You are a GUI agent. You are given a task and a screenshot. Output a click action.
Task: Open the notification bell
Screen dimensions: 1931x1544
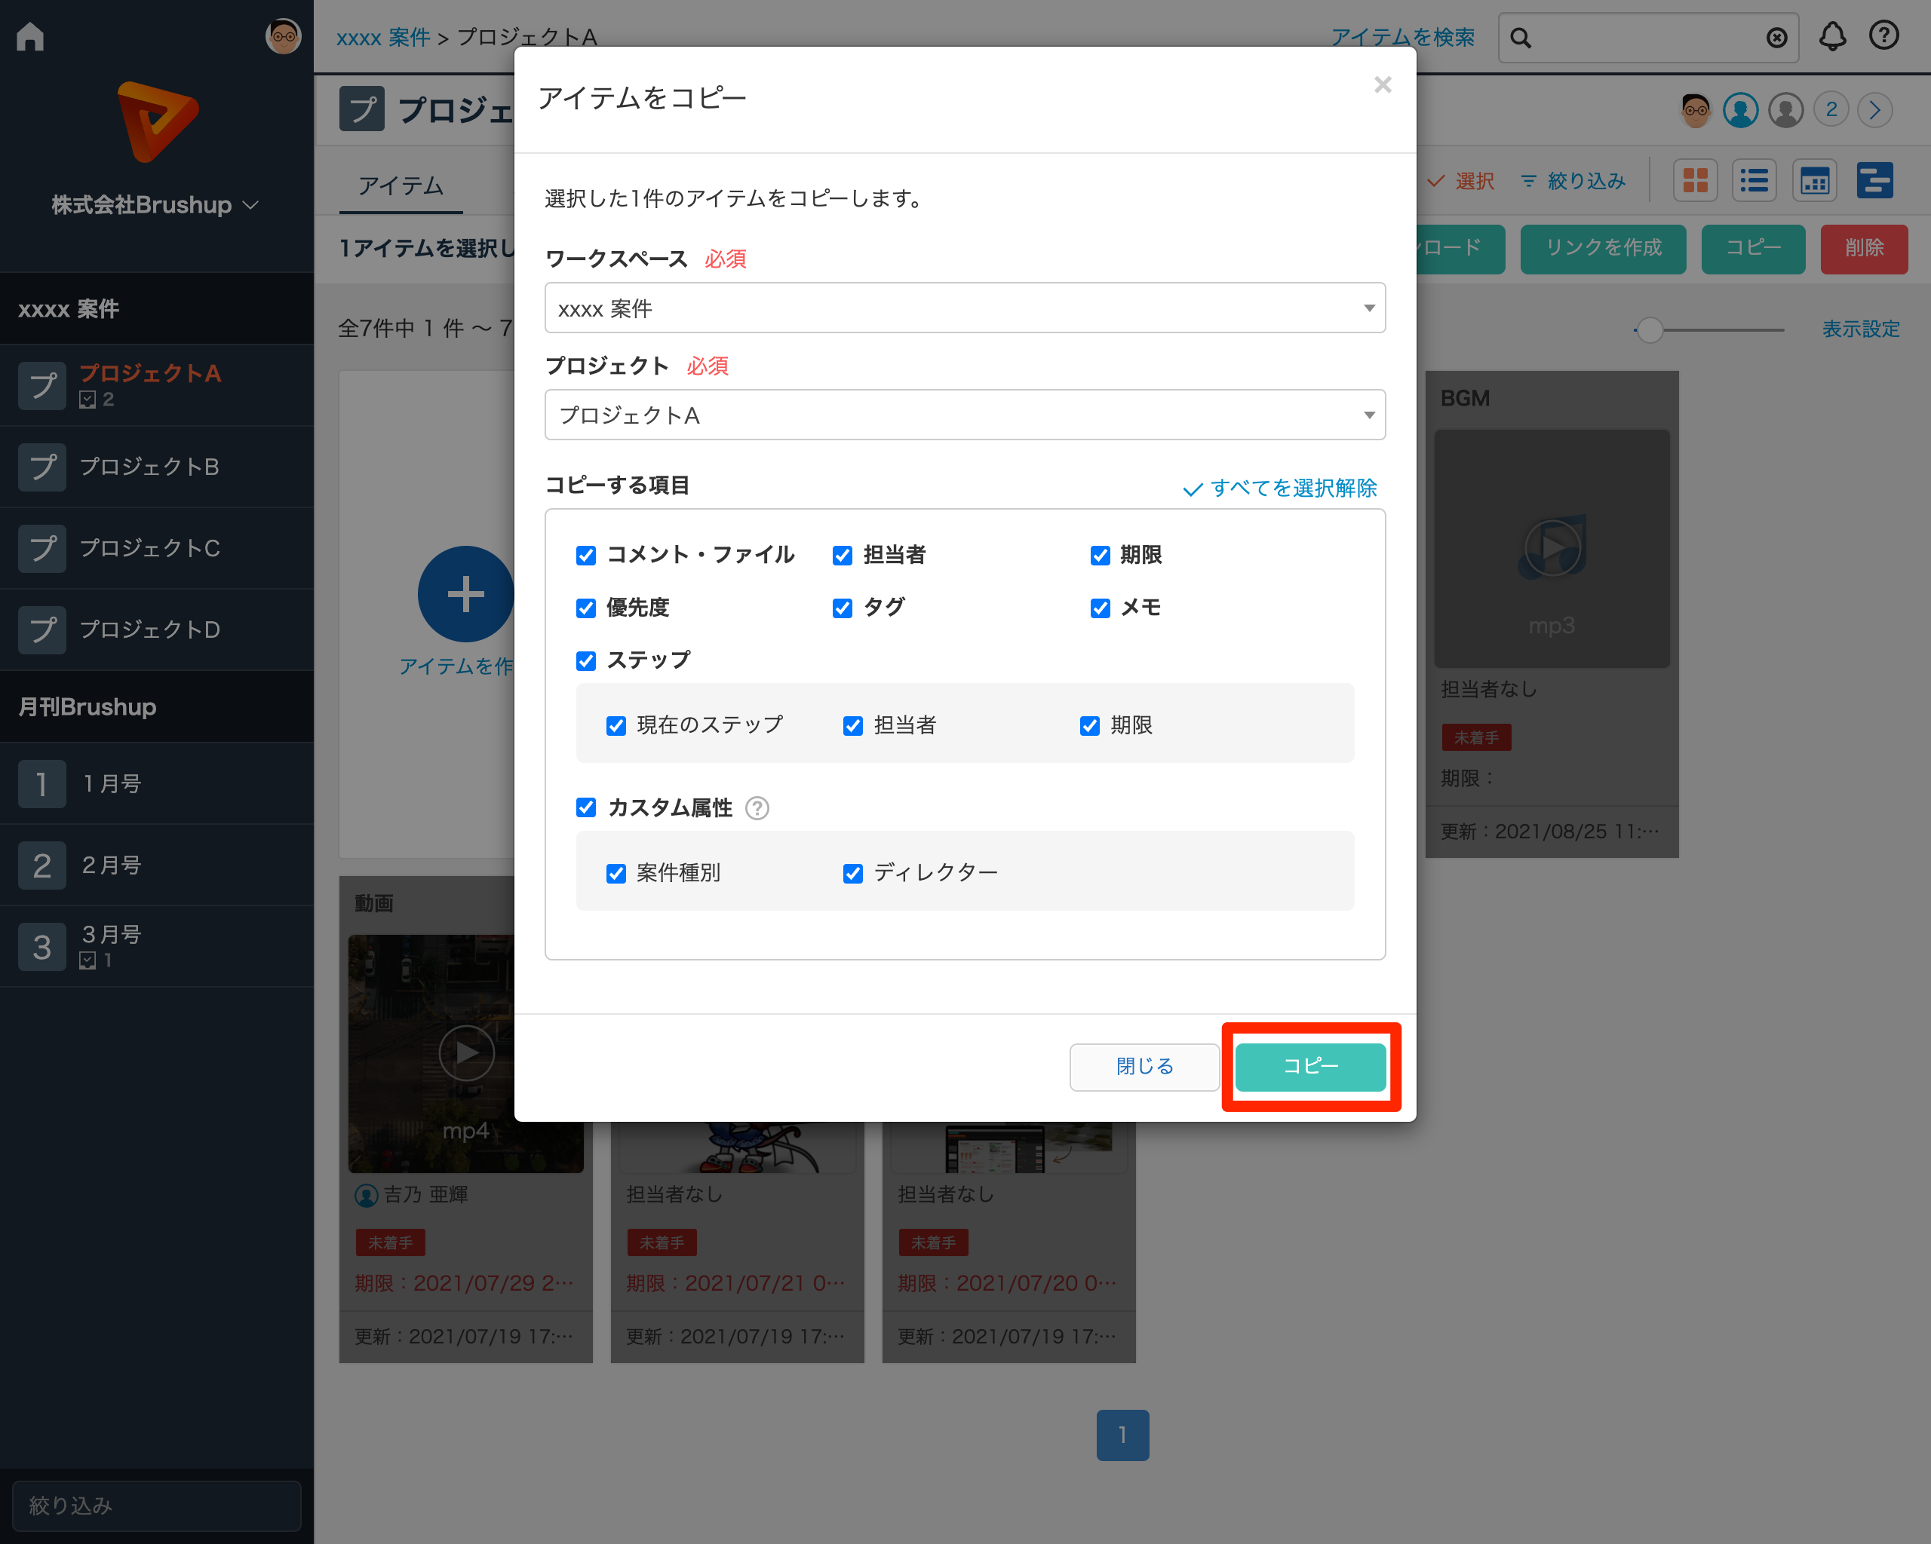point(1831,37)
